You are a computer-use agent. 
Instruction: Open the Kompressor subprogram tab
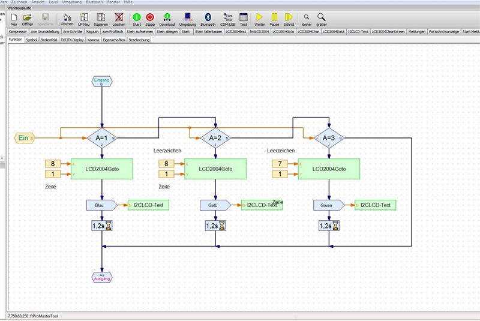tap(18, 32)
